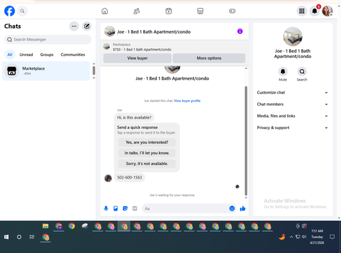
Task: Open the Marketplace chat in list
Action: point(46,71)
